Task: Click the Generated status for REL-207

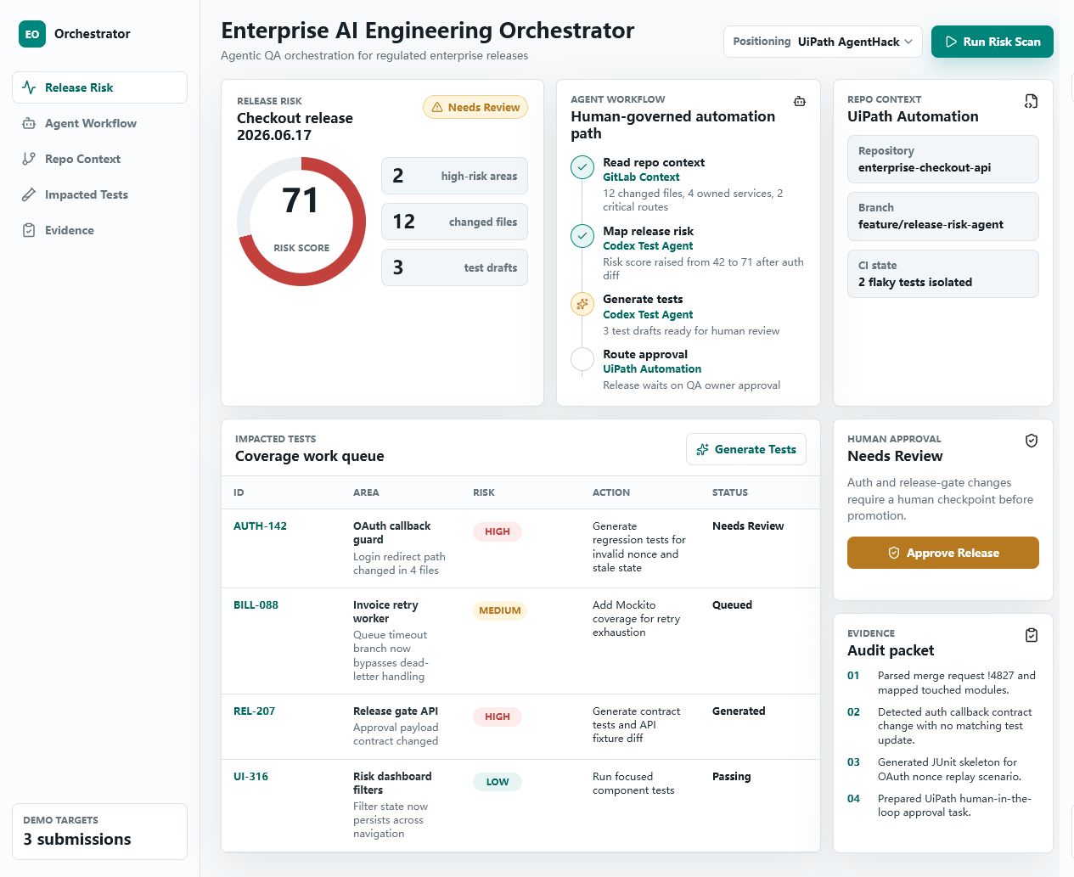Action: pos(739,711)
